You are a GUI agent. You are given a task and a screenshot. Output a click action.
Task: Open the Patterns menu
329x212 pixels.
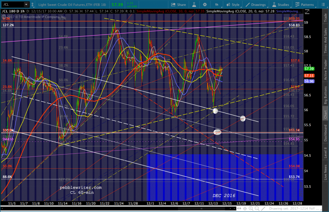click(305, 4)
